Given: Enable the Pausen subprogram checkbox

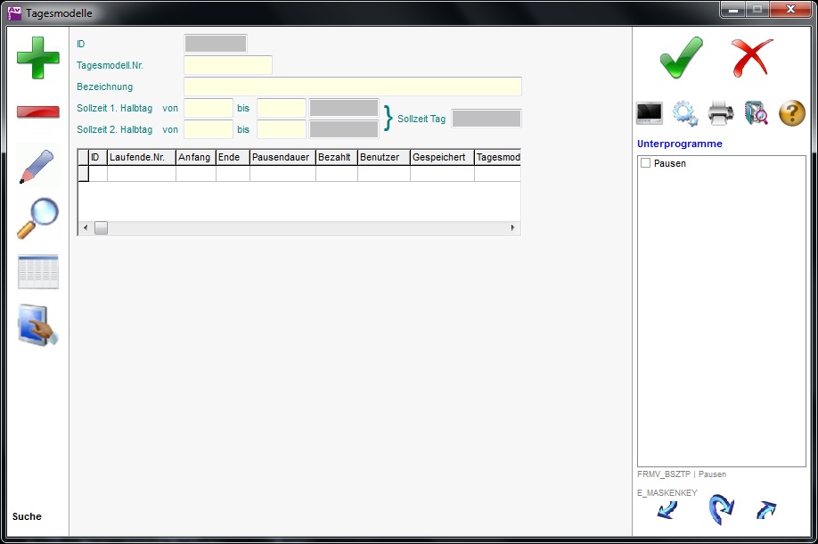Looking at the screenshot, I should (x=645, y=164).
